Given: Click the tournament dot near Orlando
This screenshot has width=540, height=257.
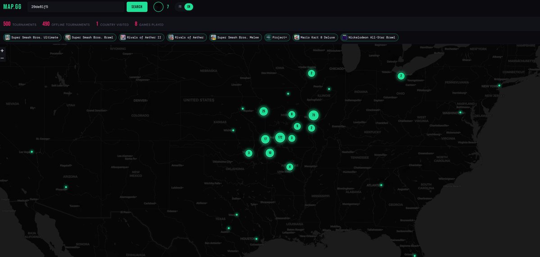Looking at the screenshot, I should [415, 256].
